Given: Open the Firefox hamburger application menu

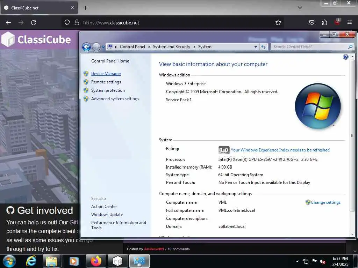Looking at the screenshot, I should [350, 22].
